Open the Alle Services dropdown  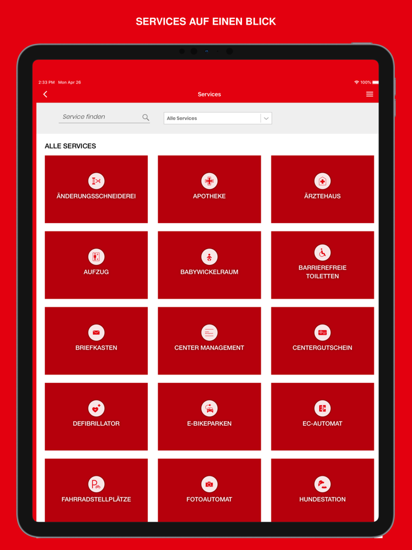point(218,118)
